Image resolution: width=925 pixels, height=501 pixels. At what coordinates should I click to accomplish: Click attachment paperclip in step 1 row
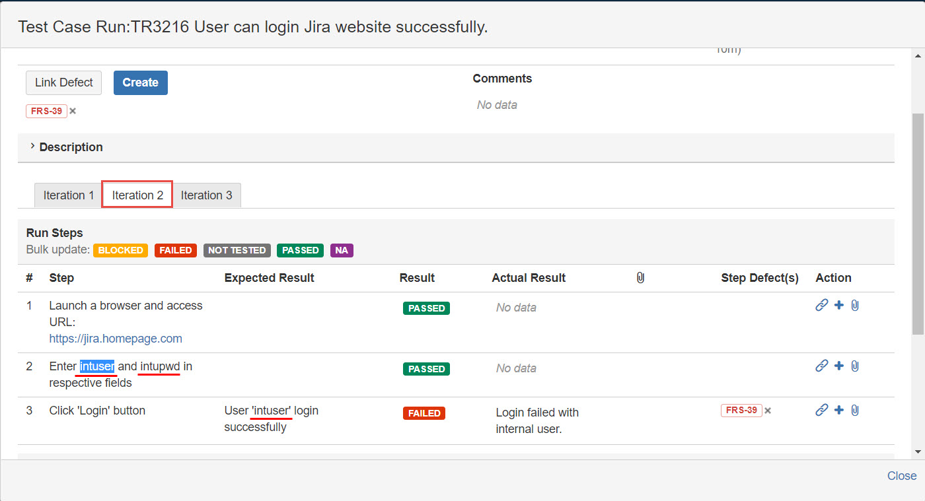coord(854,305)
